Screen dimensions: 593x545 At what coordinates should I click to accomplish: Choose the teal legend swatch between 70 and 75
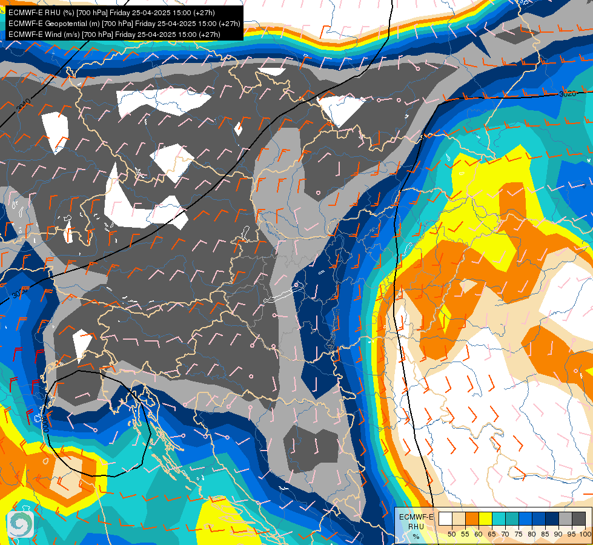pyautogui.click(x=512, y=518)
